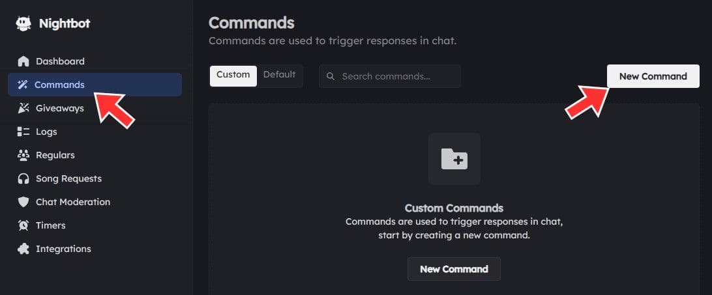Open the Chat Moderation section
Screen dimensions: 712x295
click(x=72, y=202)
